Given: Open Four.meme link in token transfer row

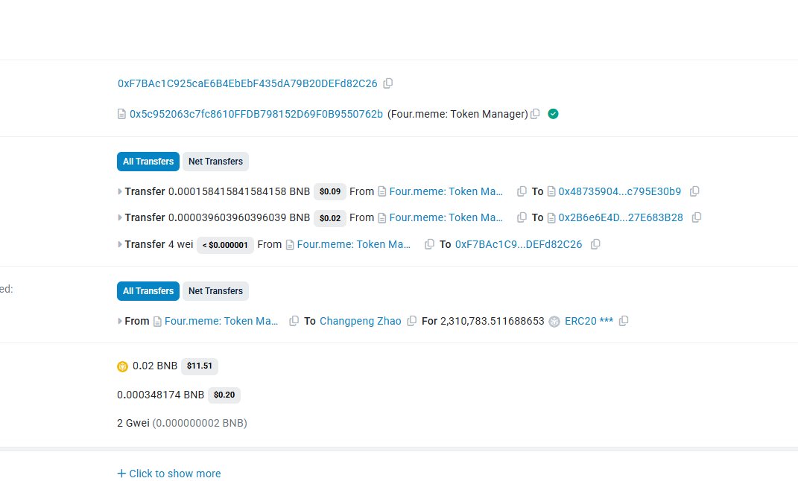Looking at the screenshot, I should click(x=221, y=322).
